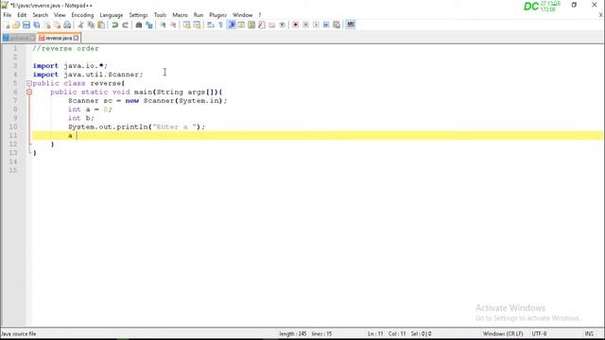Click Run Macro Multiple Times icon
Image resolution: width=605 pixels, height=340 pixels.
click(x=326, y=25)
